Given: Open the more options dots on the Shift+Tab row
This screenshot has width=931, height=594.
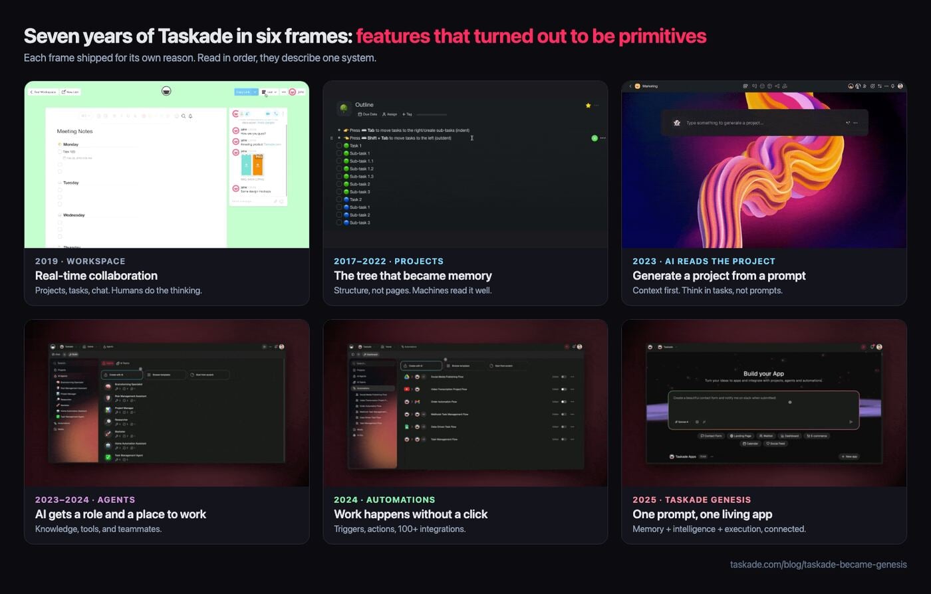Looking at the screenshot, I should pos(602,138).
